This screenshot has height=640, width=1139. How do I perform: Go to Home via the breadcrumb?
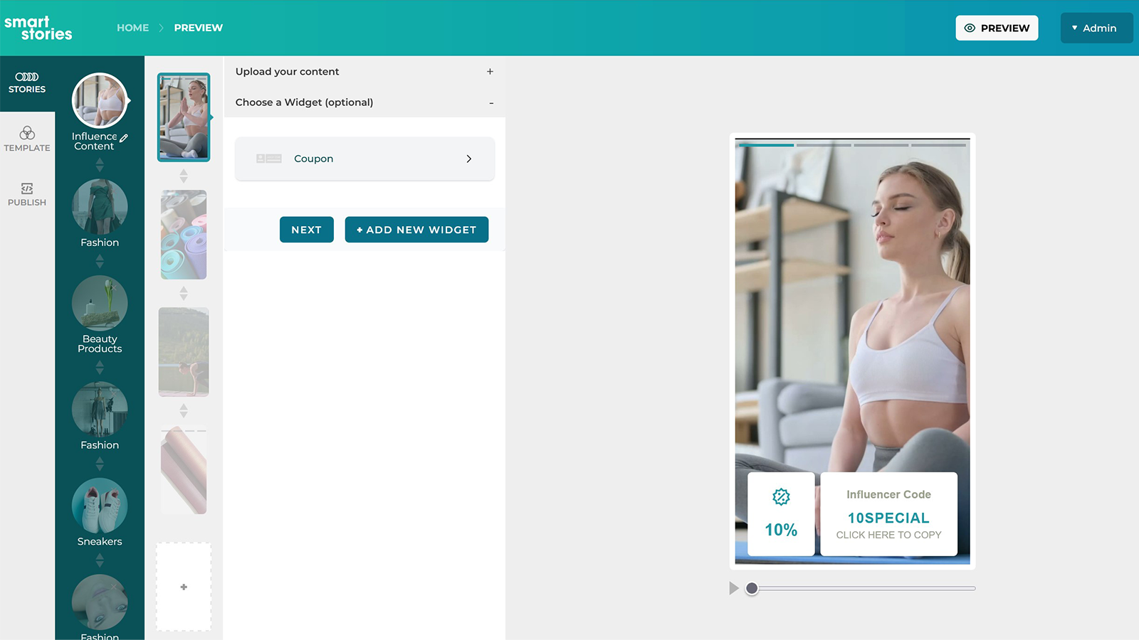point(132,28)
